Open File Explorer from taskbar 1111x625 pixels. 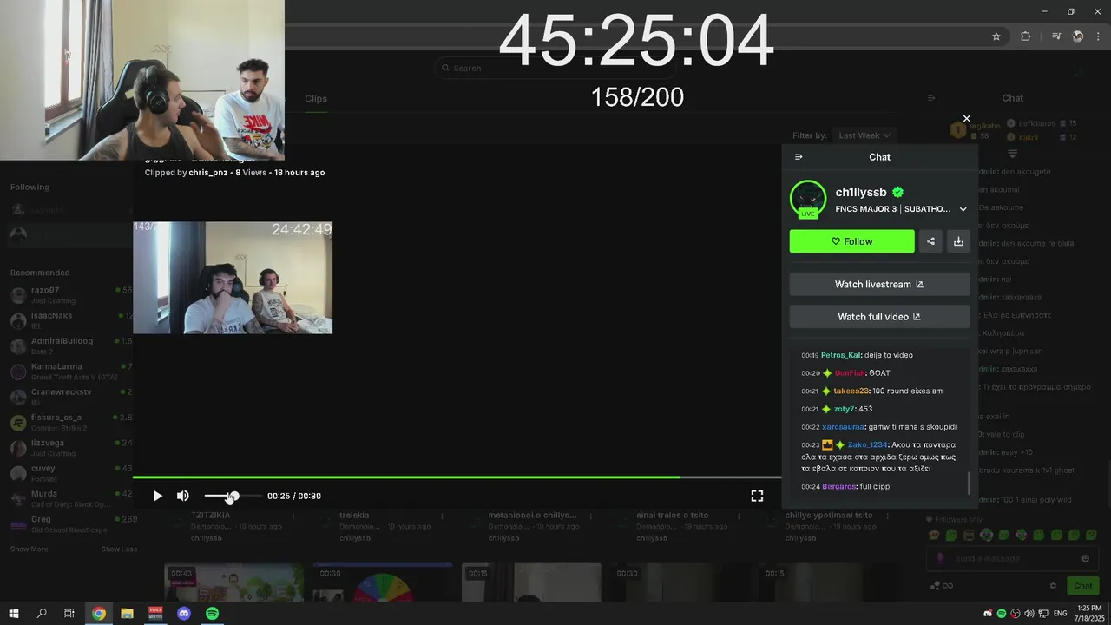[127, 614]
